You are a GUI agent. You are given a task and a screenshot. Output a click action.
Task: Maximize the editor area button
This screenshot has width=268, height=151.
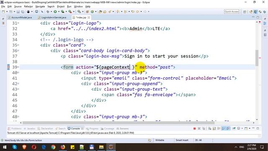click(258, 17)
